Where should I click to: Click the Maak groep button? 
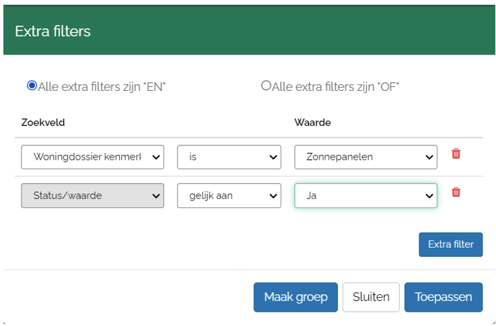[x=295, y=297]
